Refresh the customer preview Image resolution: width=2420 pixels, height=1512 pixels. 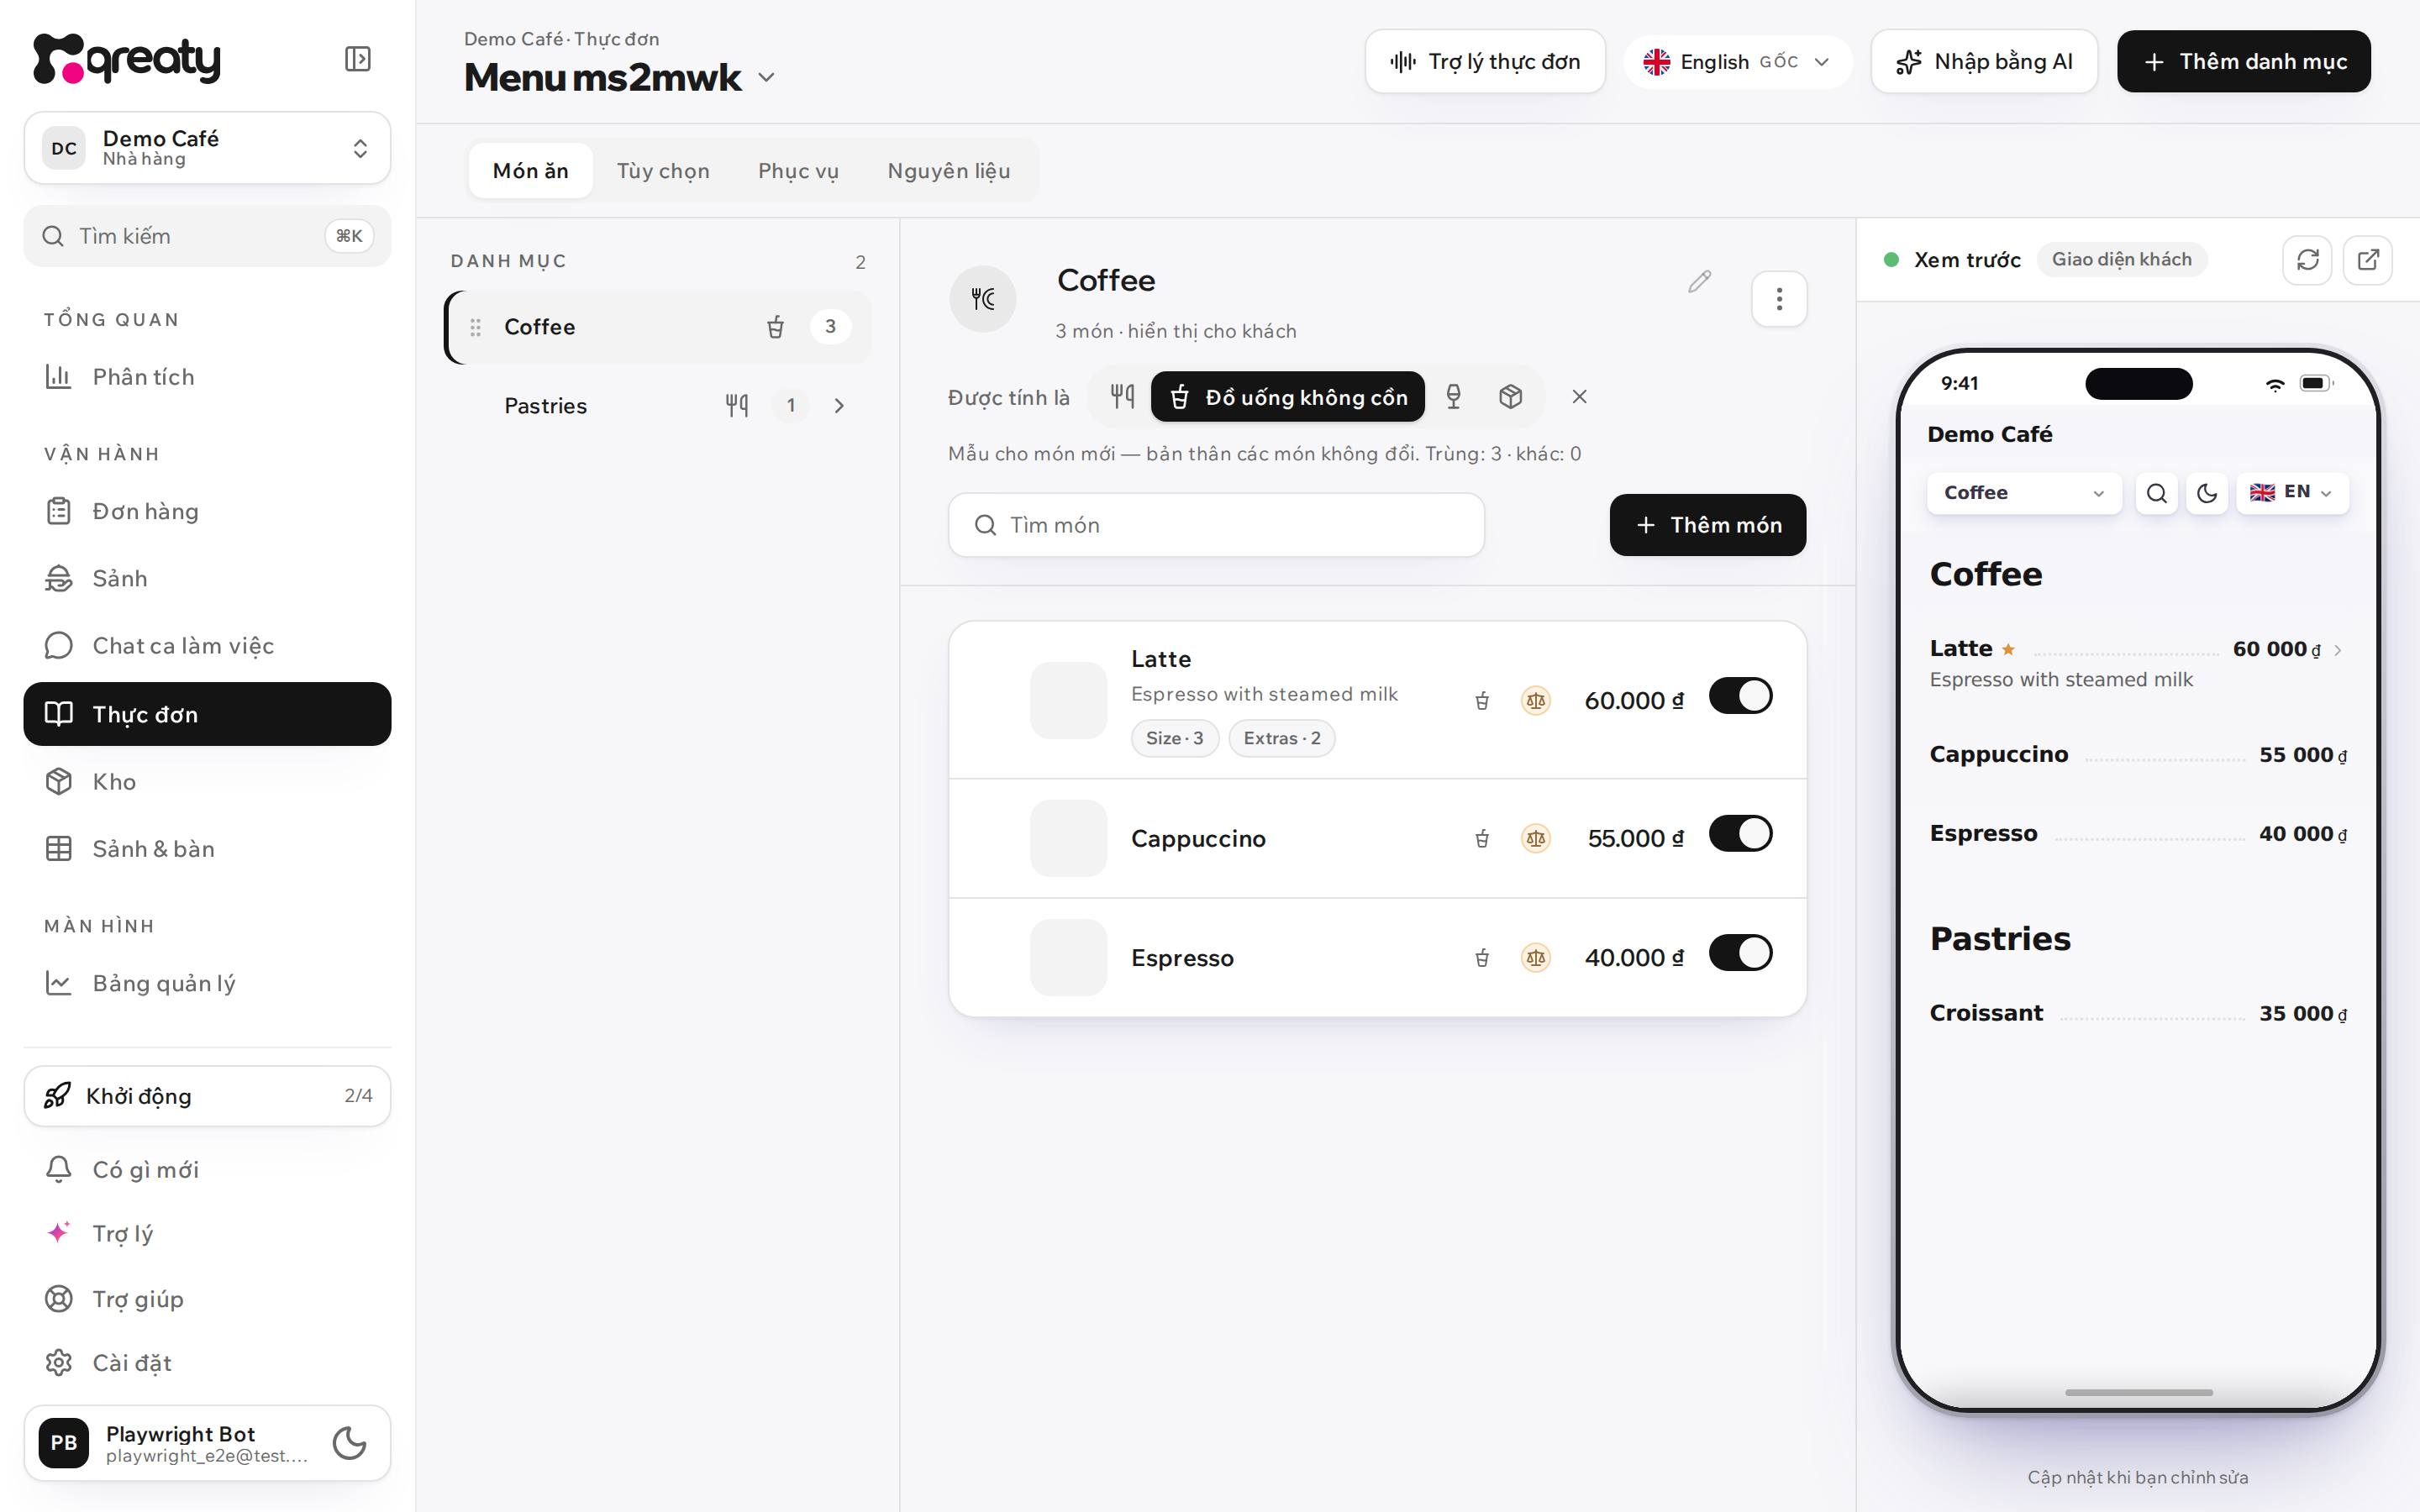point(2307,260)
